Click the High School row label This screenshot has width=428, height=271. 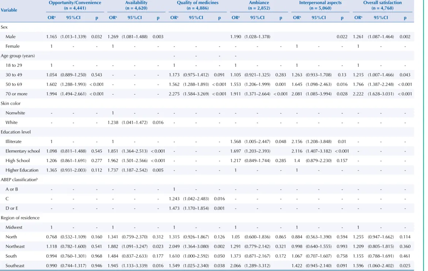coord(17,161)
